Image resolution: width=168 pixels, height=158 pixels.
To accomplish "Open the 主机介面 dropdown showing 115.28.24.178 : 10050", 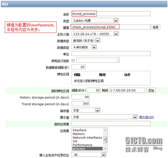I will click(x=95, y=34).
